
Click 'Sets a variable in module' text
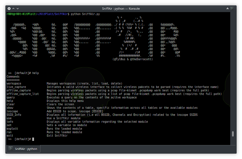67,125
